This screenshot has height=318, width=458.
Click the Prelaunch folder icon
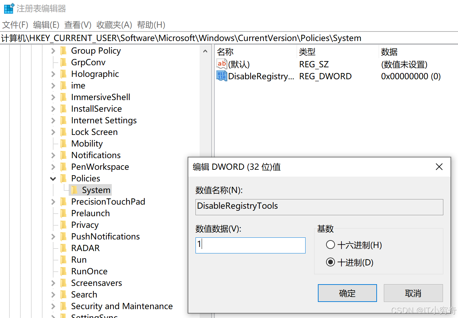coord(63,213)
